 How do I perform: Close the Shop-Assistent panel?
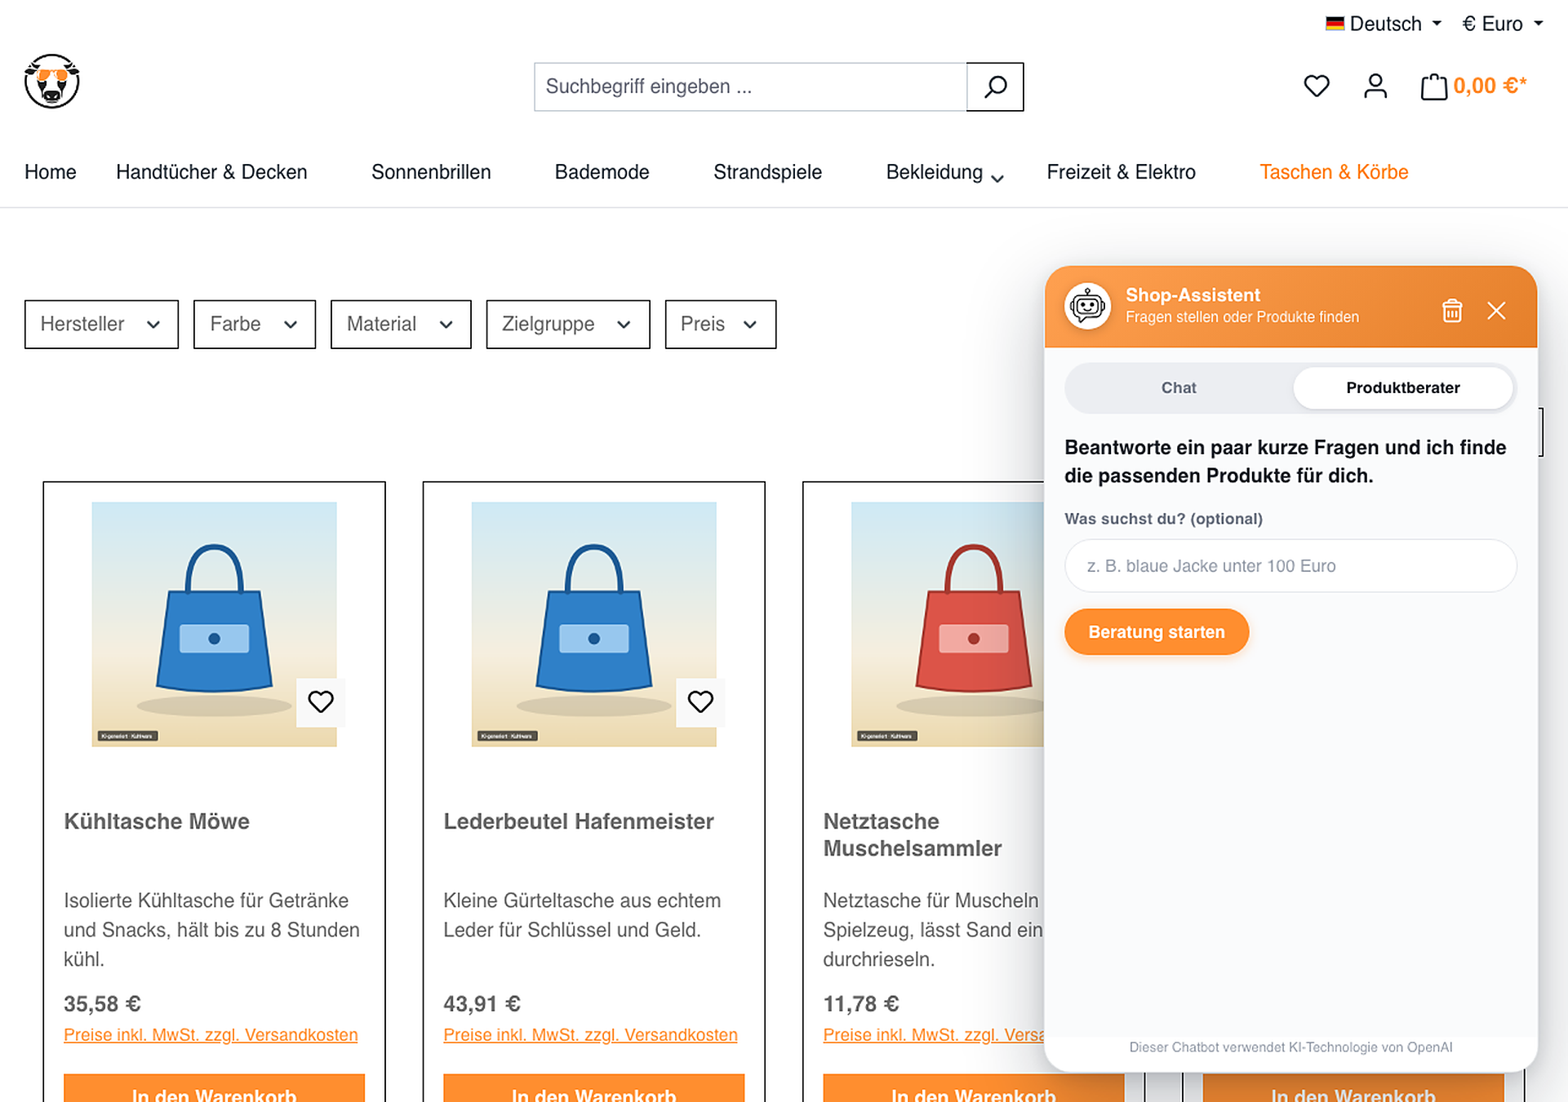[1495, 311]
